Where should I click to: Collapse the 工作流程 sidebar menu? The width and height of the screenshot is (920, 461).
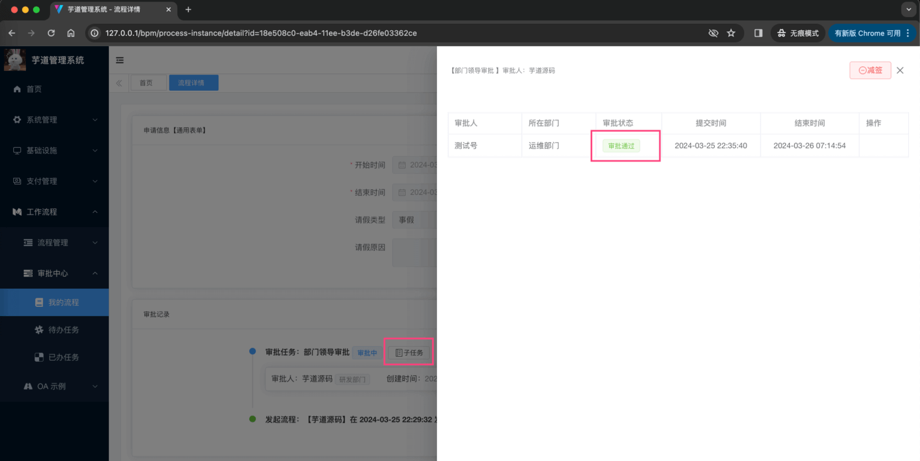(x=54, y=212)
